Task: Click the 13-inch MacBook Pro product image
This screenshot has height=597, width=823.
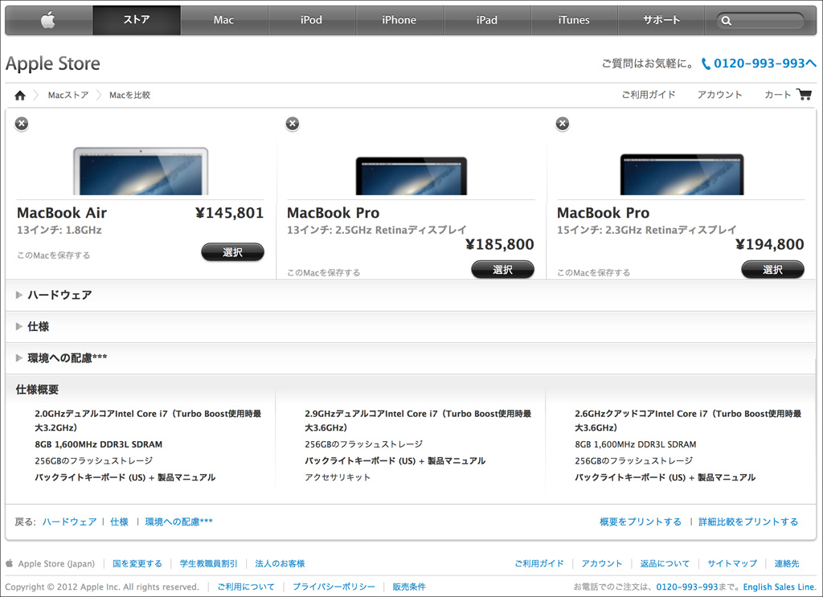Action: tap(411, 176)
